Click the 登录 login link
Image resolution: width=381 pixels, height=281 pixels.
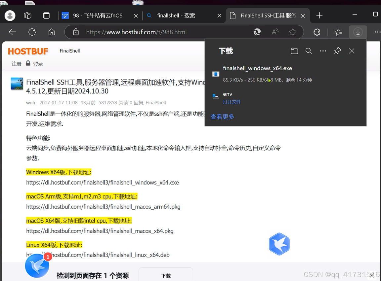[x=38, y=64]
